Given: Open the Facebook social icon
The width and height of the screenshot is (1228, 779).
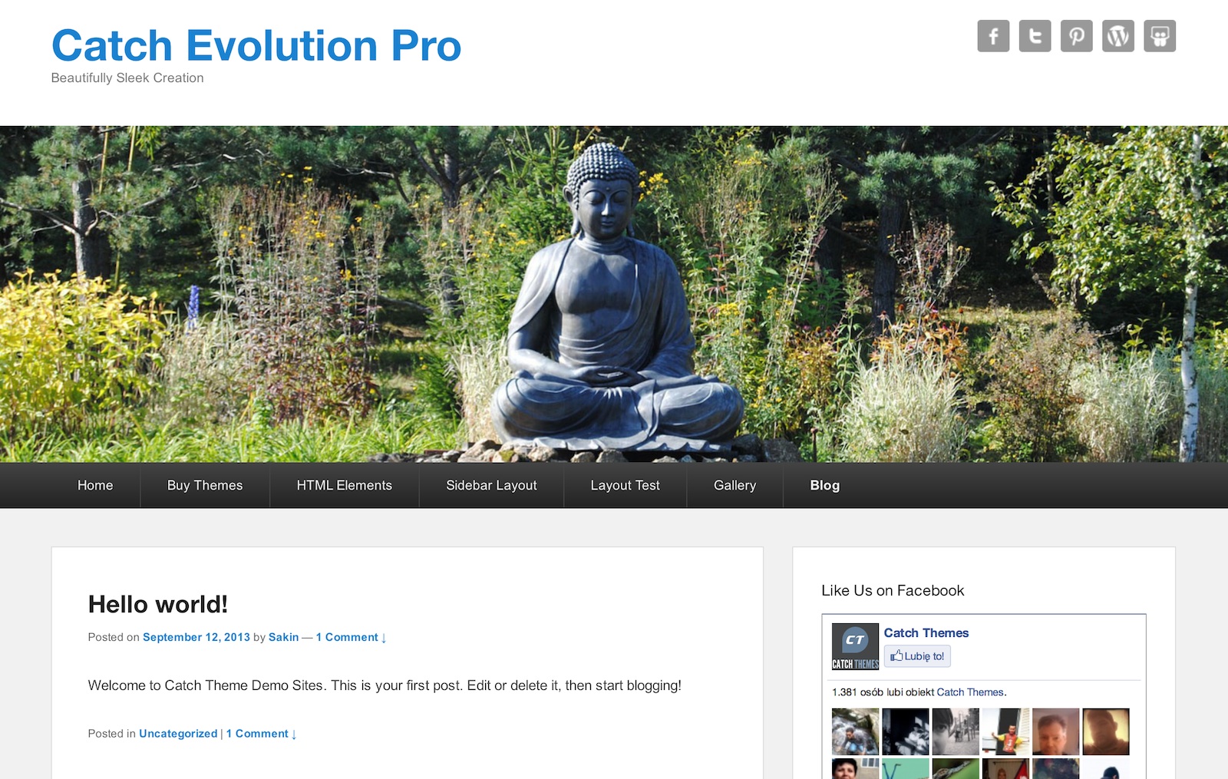Looking at the screenshot, I should [x=993, y=36].
